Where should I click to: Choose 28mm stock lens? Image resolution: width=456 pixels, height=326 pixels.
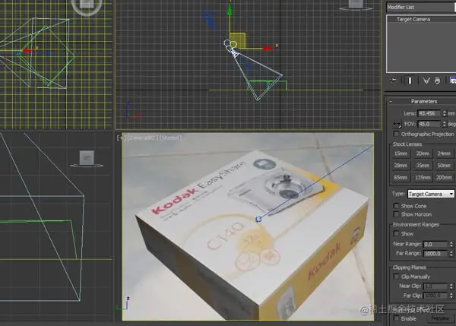coord(401,166)
